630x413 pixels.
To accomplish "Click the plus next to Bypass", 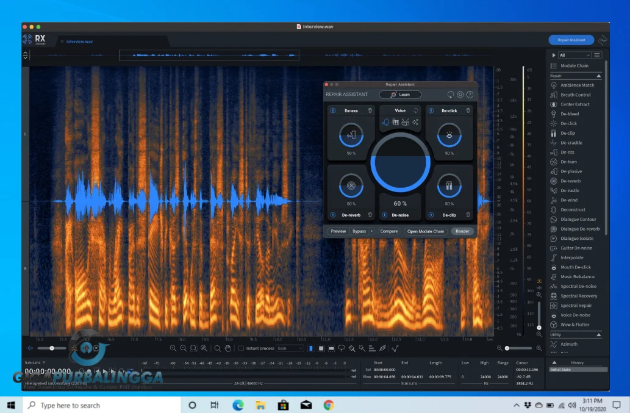I will [371, 231].
